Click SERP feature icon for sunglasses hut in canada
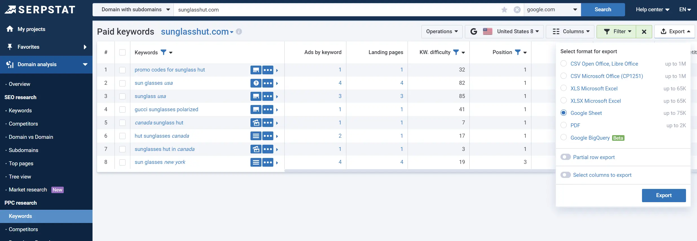The height and width of the screenshot is (241, 697). [256, 149]
